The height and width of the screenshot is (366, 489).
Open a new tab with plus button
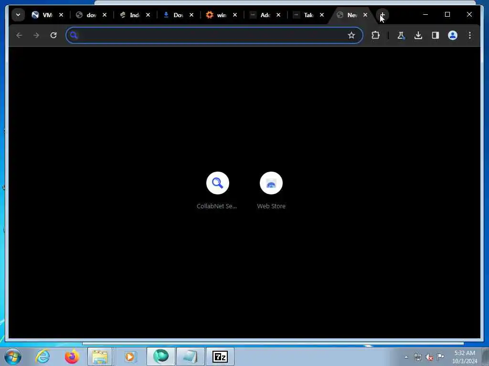point(383,15)
